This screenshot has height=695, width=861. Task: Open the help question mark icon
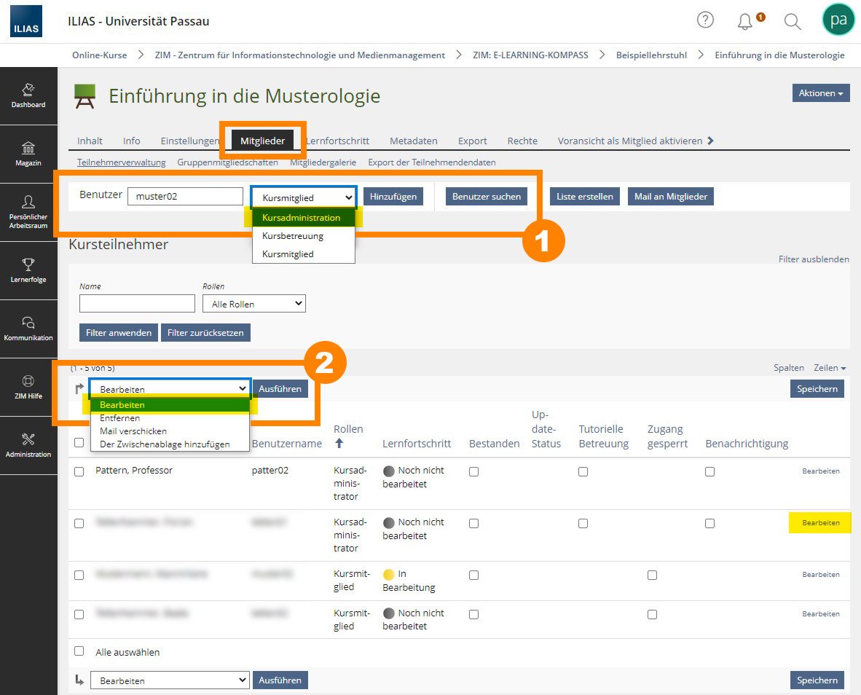pos(705,20)
